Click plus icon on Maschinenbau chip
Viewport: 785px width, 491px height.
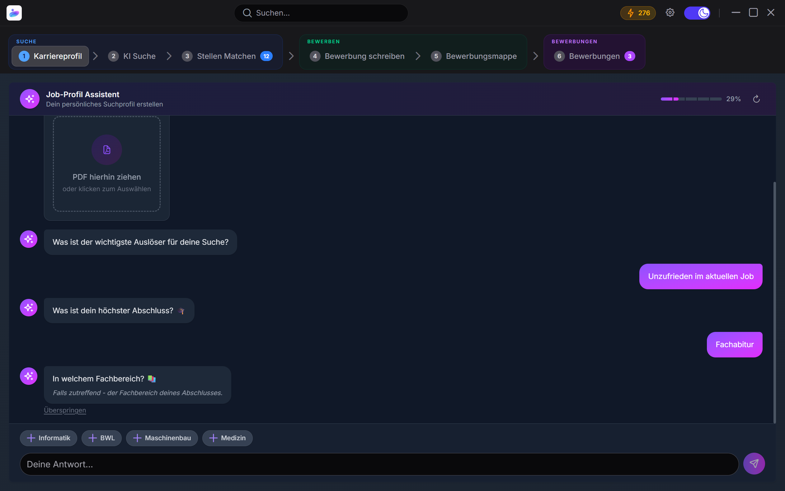(137, 438)
